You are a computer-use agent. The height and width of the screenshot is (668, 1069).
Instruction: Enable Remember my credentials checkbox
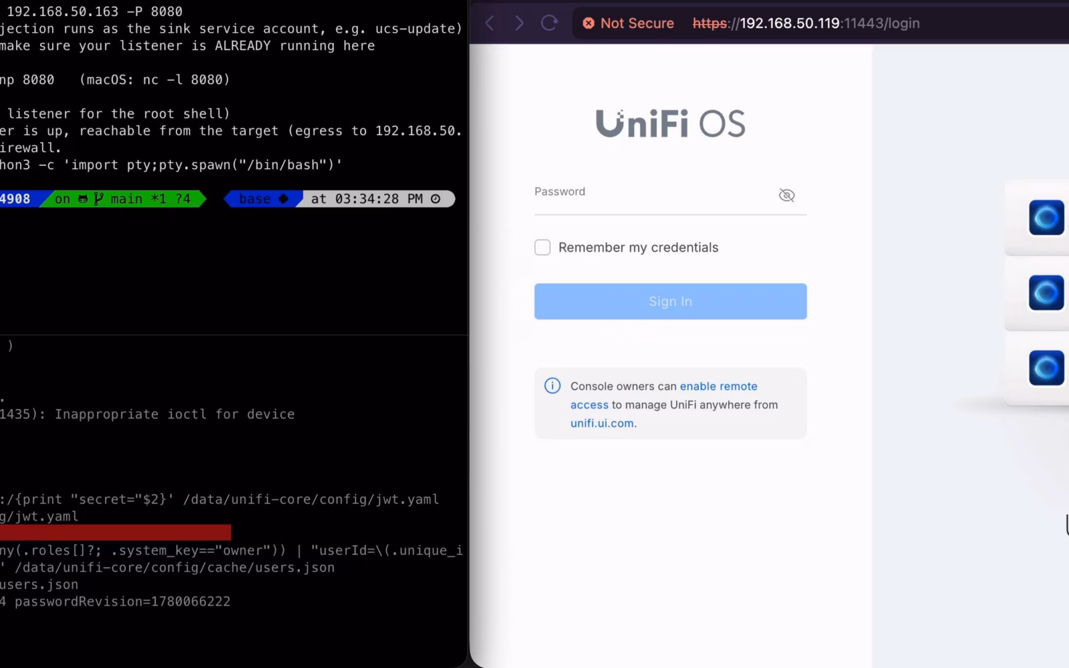click(543, 248)
